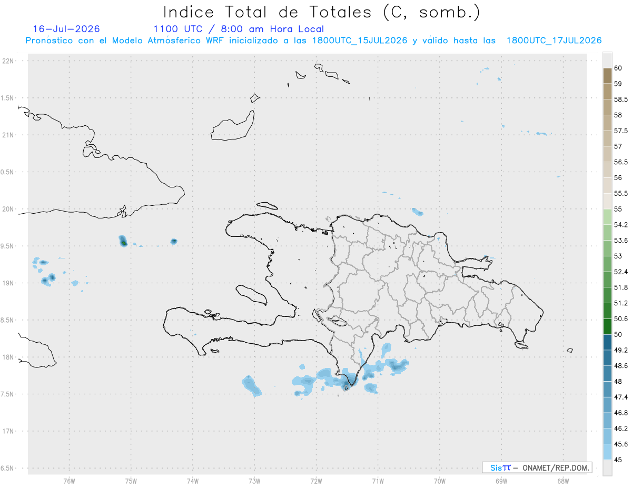The width and height of the screenshot is (632, 488).
Task: Click the darkest brown swatch between 59 and 60
Action: 607,76
